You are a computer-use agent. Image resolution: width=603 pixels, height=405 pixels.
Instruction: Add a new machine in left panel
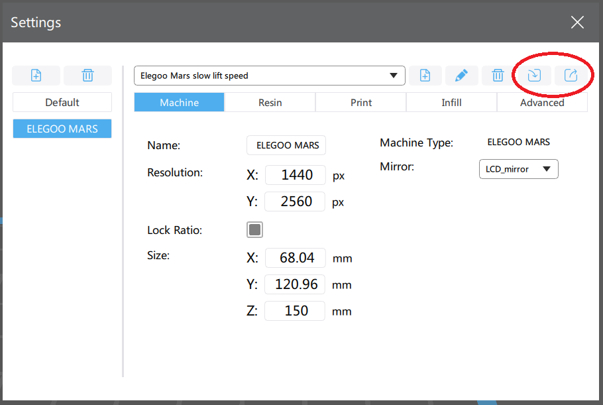click(x=36, y=76)
